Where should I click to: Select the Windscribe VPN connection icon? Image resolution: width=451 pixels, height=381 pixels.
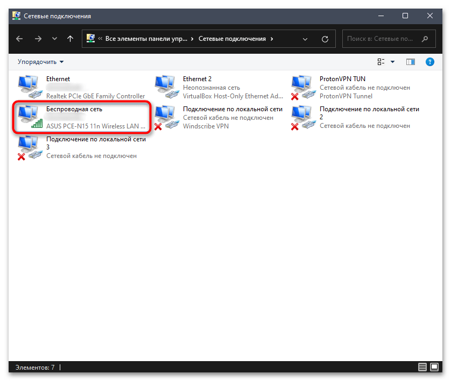tap(165, 117)
